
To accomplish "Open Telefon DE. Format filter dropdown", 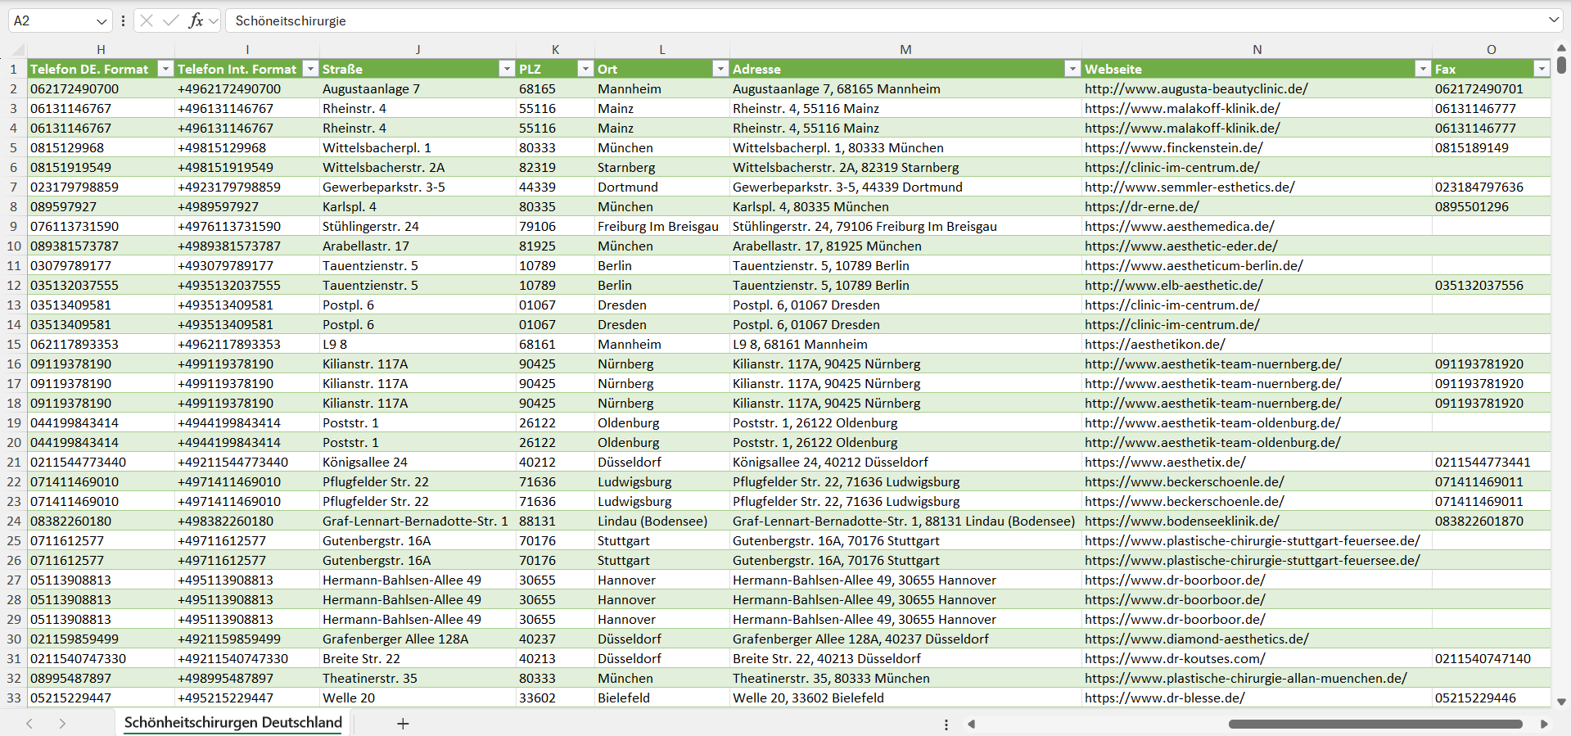I will pos(165,69).
